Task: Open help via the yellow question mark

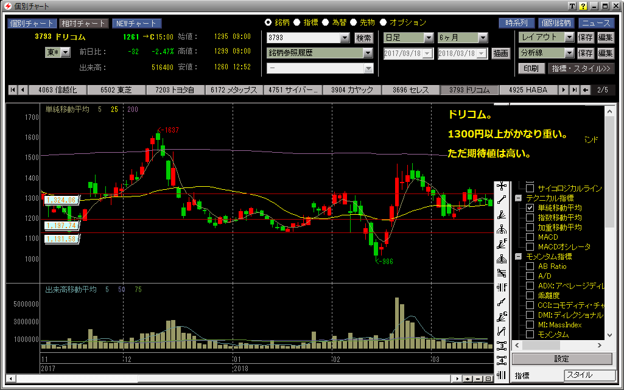Action: tap(583, 6)
